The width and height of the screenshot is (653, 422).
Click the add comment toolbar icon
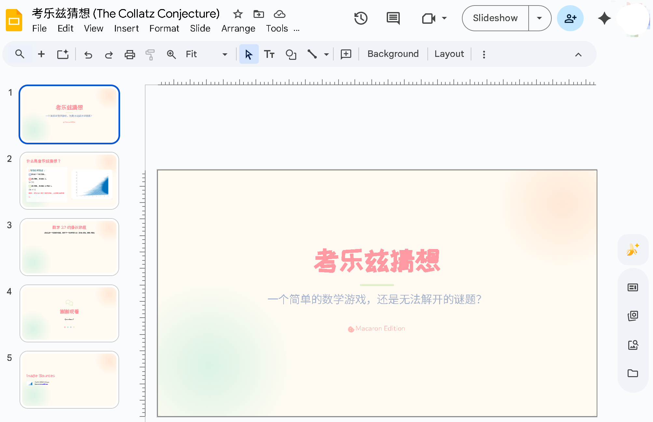pyautogui.click(x=346, y=54)
